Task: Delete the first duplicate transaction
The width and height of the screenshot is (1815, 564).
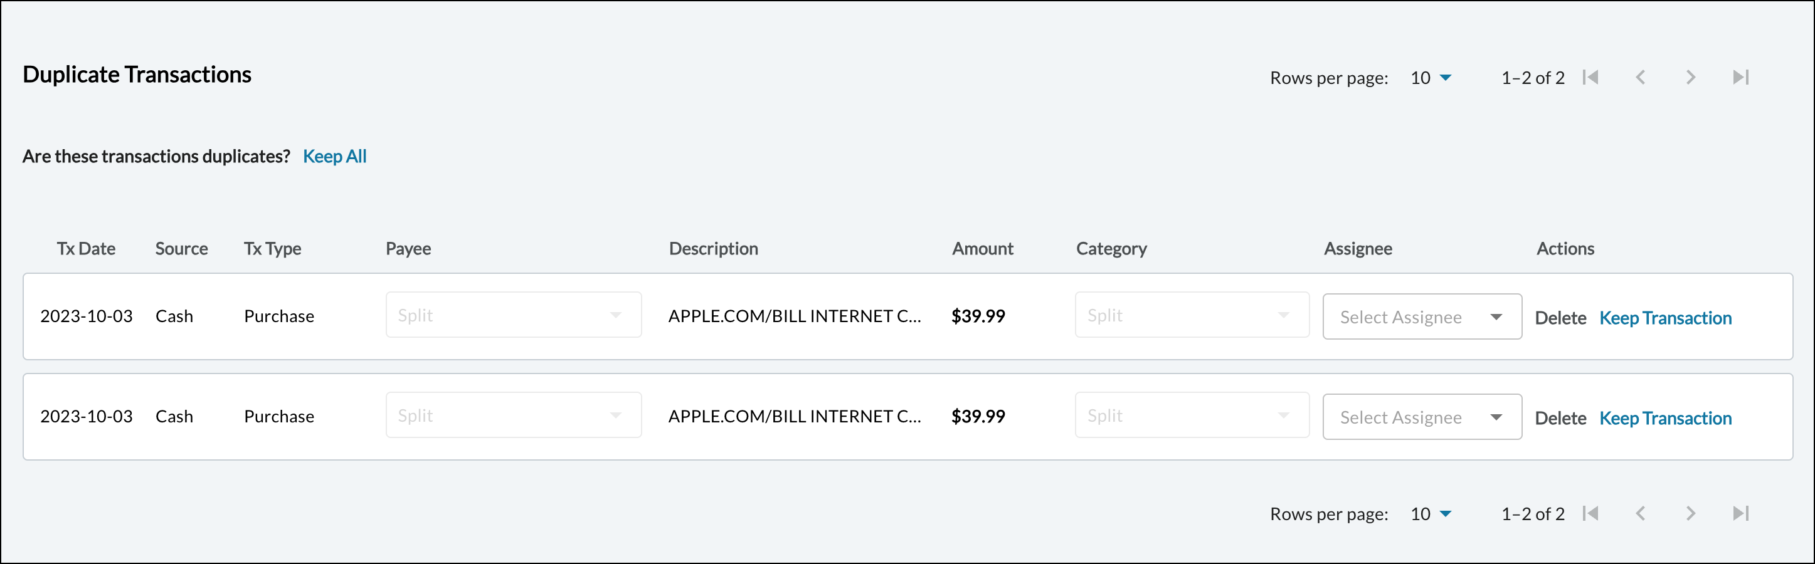Action: pos(1560,318)
